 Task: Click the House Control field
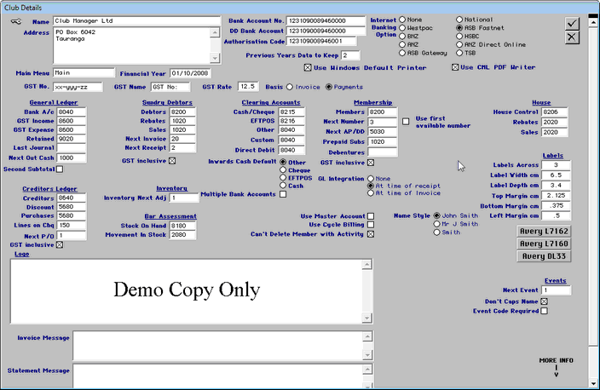coord(555,112)
